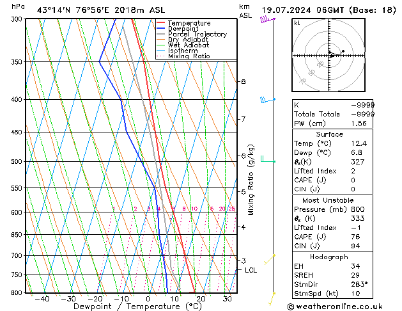Select the Wet Adiabat legend entry
This screenshot has width=402, height=311.
click(x=189, y=45)
